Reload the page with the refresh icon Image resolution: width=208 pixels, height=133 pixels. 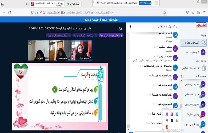coord(9,12)
